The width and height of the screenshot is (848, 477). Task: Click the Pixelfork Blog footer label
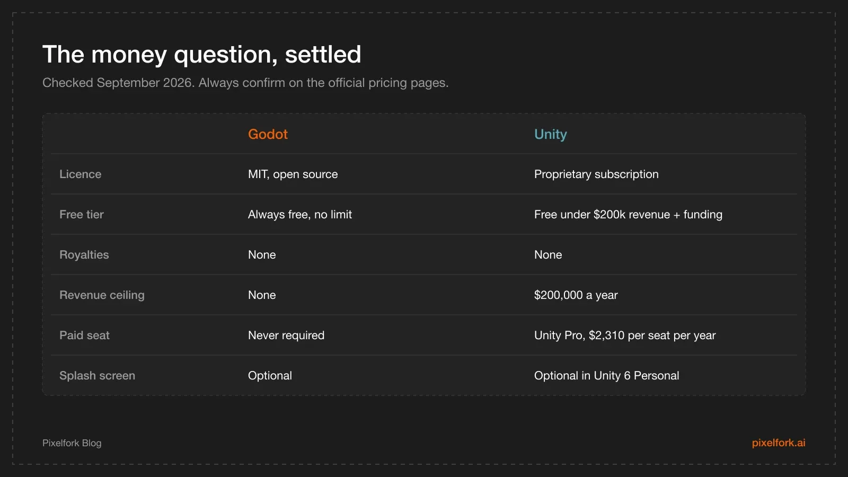72,443
